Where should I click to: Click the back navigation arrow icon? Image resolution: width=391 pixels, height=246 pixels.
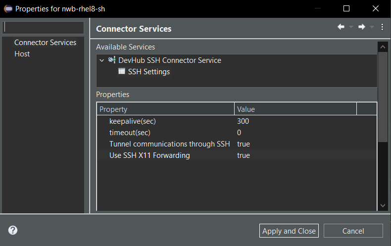[341, 27]
